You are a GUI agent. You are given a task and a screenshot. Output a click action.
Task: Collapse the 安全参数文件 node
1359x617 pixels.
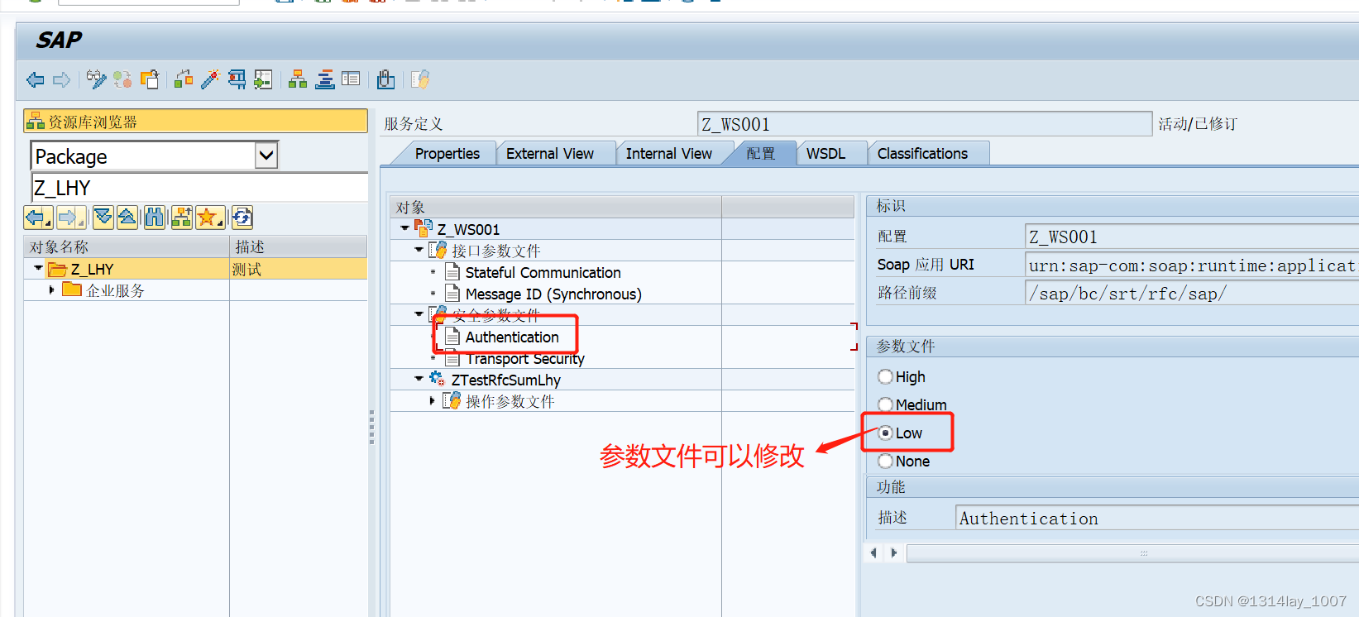[419, 314]
